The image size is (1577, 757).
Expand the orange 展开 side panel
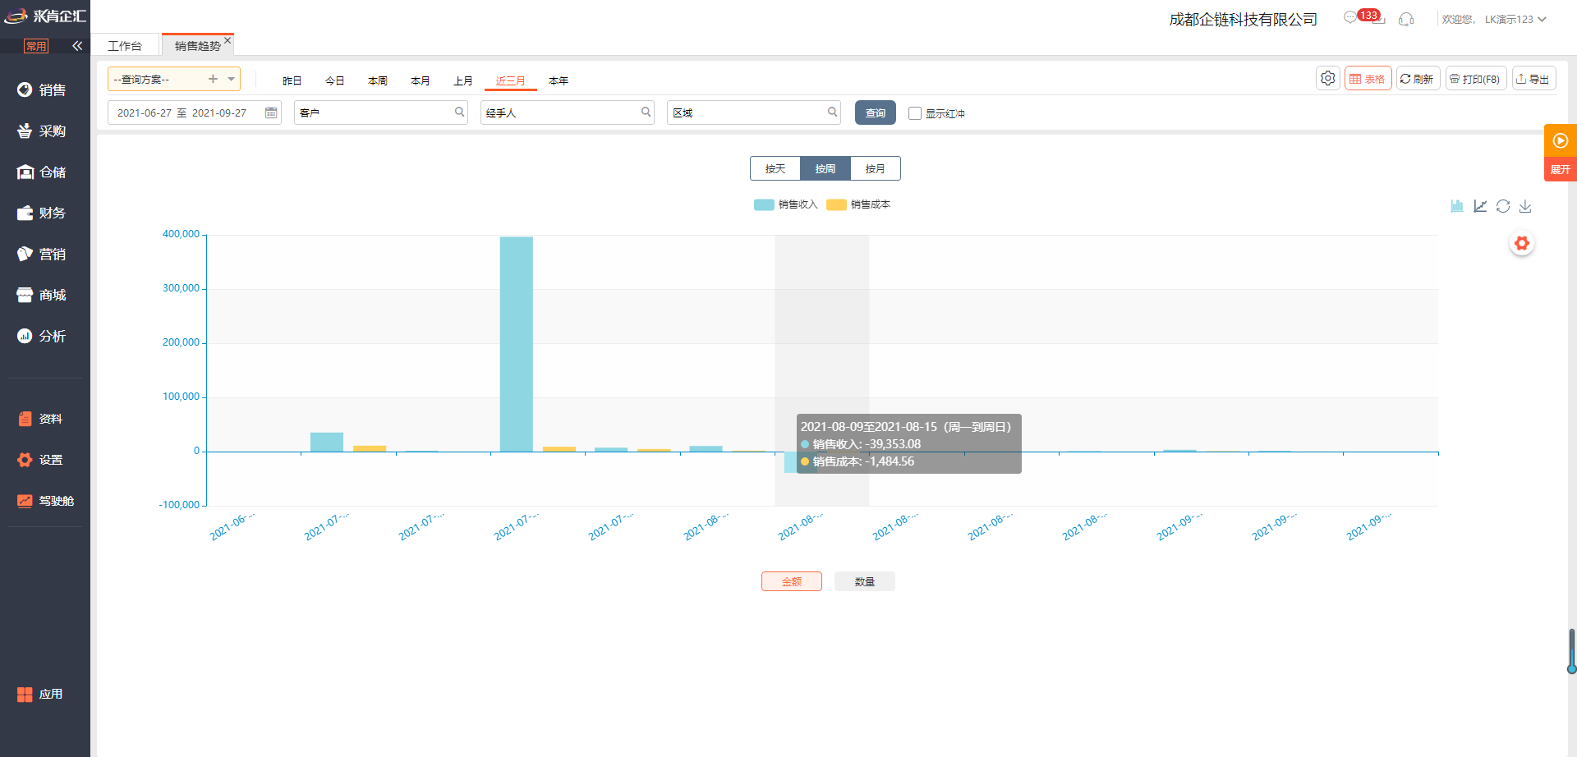coord(1560,169)
